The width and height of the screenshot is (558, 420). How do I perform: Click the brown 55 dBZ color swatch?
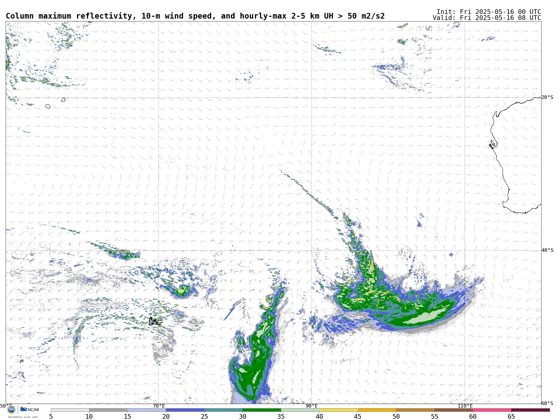(454, 410)
